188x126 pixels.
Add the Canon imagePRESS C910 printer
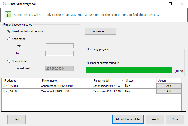[169, 86]
